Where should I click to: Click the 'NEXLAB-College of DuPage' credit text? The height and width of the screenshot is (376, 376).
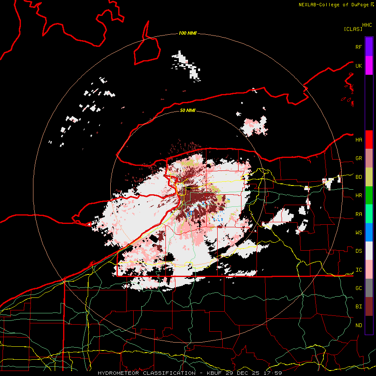(x=334, y=5)
